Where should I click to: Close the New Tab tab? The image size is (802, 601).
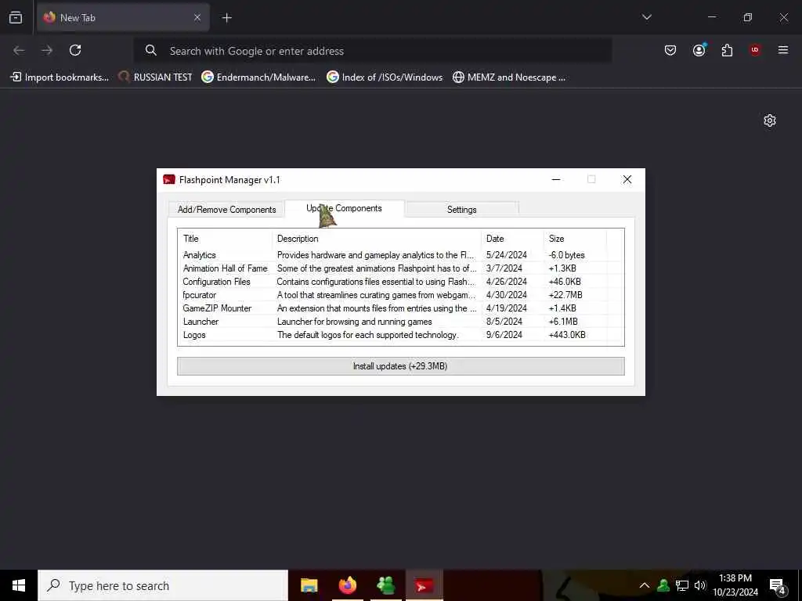click(197, 17)
